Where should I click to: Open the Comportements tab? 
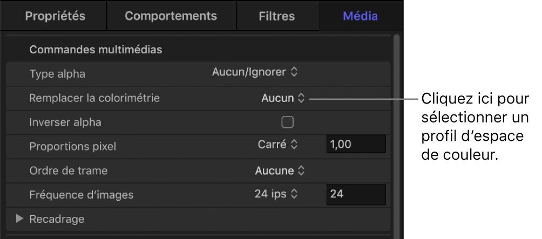click(171, 16)
